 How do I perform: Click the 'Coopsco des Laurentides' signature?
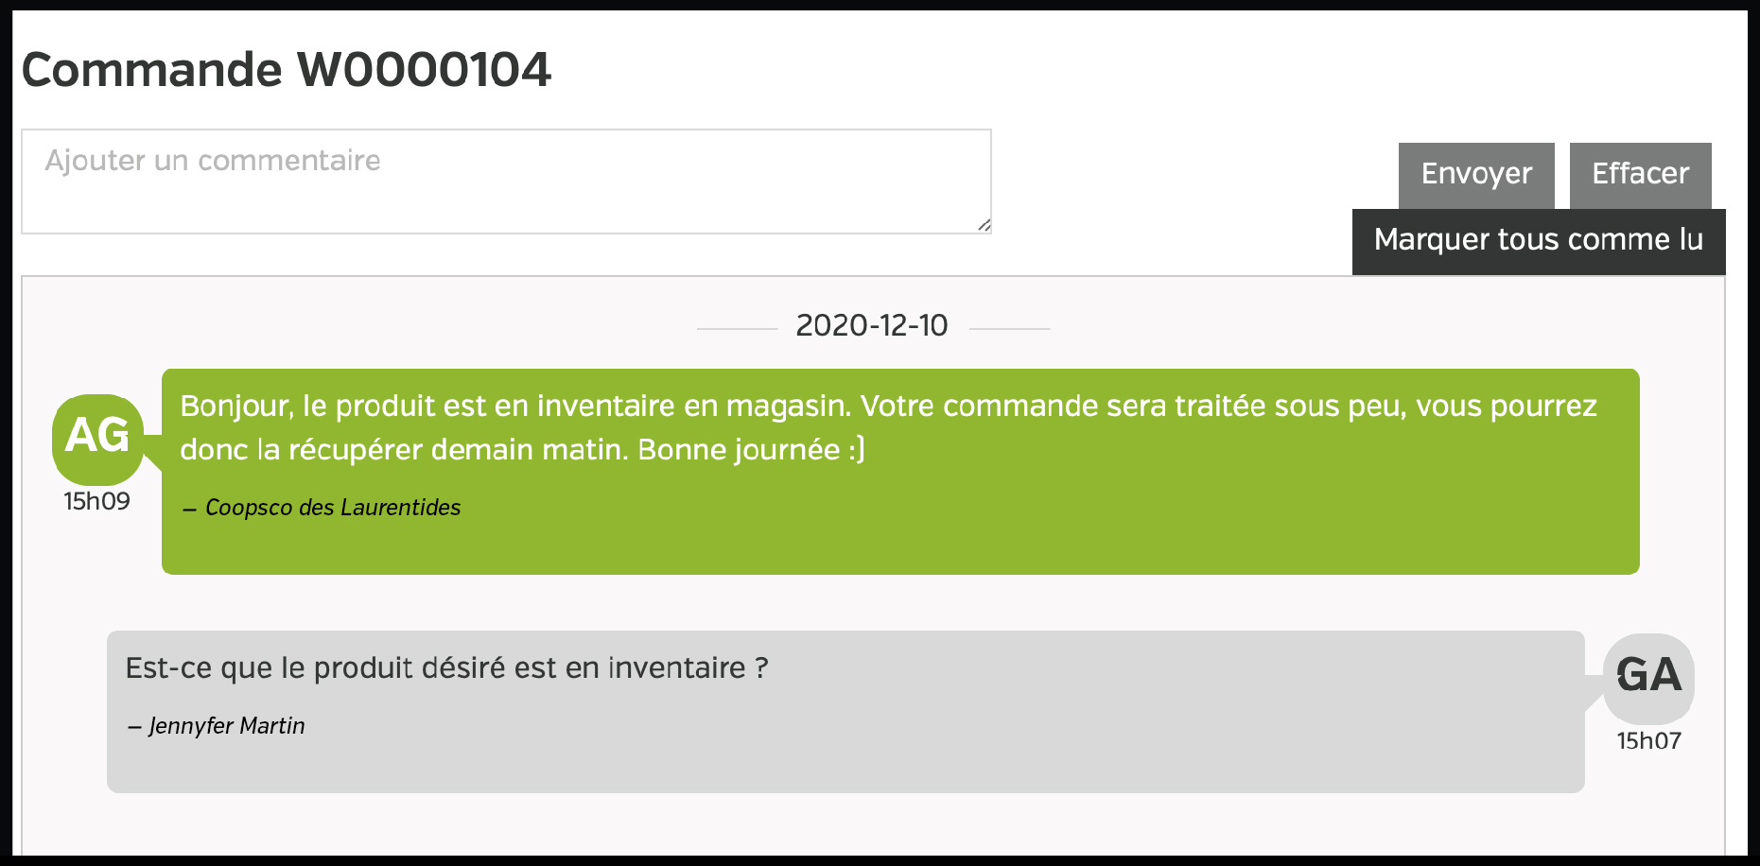[x=332, y=508]
